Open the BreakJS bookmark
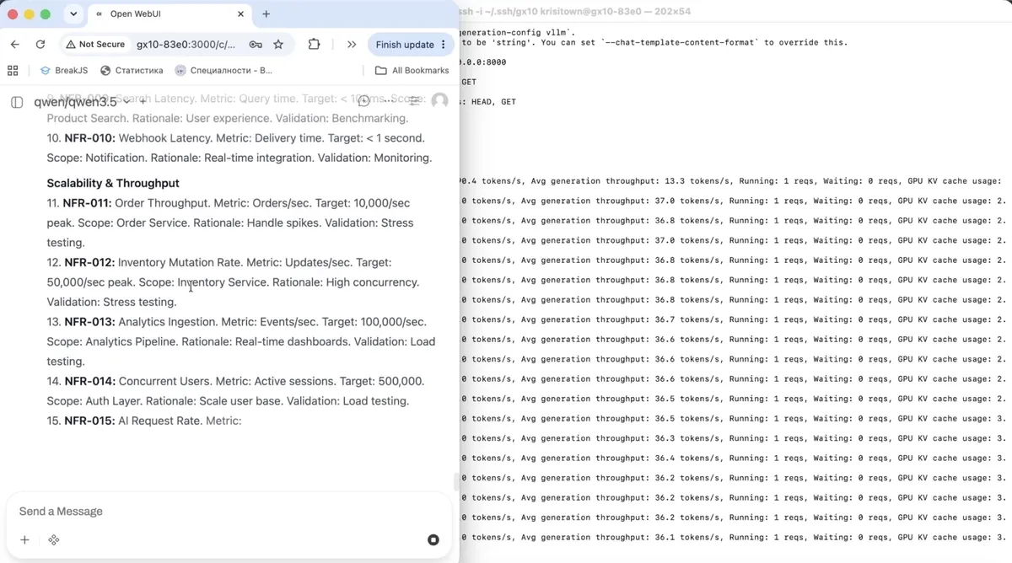The height and width of the screenshot is (563, 1012). [x=64, y=71]
